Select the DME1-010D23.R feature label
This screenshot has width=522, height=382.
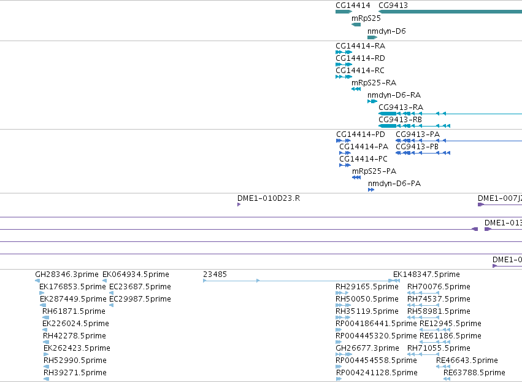point(268,198)
